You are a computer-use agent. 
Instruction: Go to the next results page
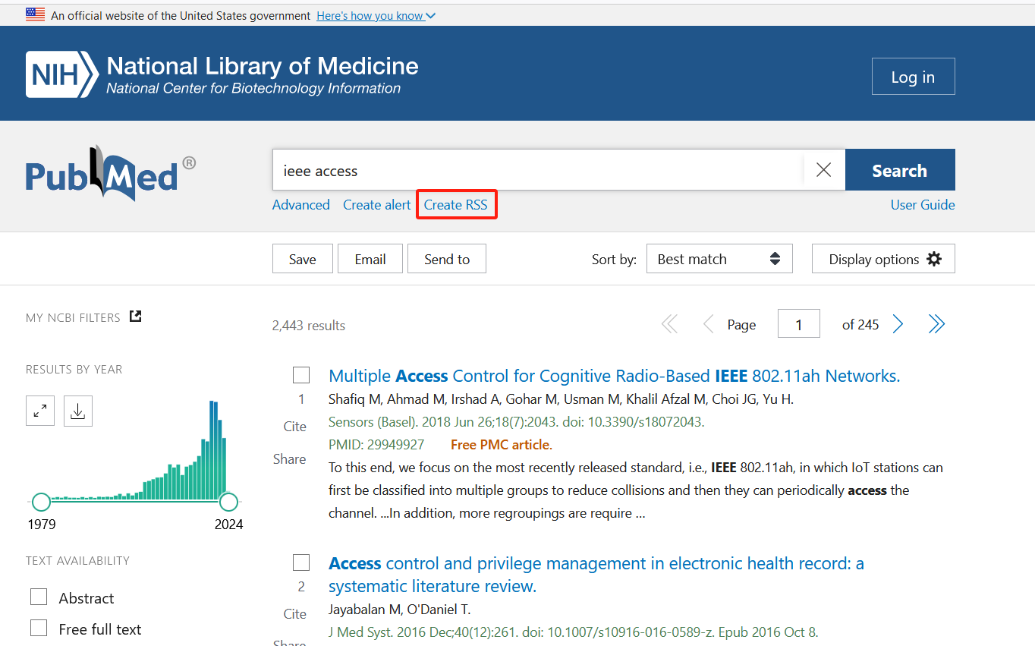[x=898, y=324]
